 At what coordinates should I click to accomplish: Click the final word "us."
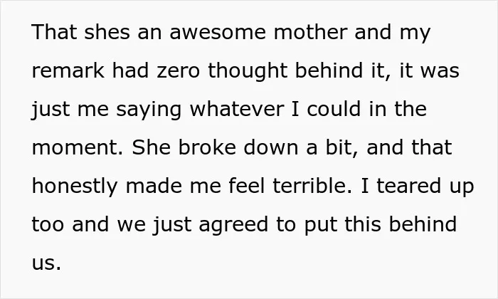coord(46,263)
